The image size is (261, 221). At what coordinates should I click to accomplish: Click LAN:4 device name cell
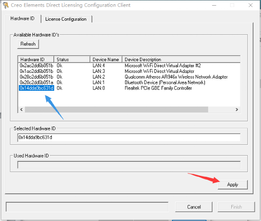point(99,66)
